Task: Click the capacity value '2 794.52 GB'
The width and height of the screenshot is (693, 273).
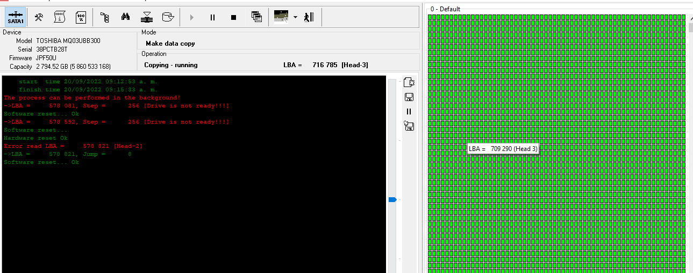Action: pos(52,67)
